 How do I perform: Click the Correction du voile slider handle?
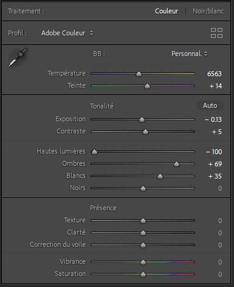[x=143, y=245]
